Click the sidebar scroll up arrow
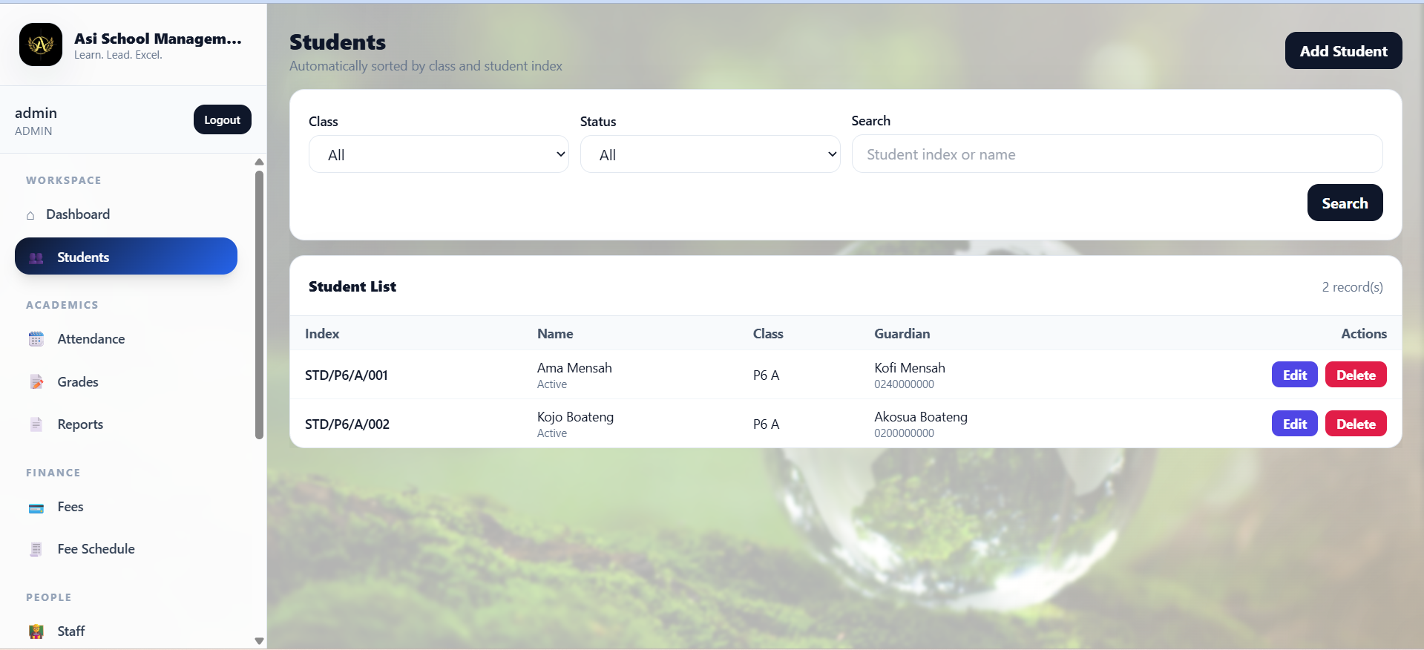The width and height of the screenshot is (1424, 650). coord(259,162)
